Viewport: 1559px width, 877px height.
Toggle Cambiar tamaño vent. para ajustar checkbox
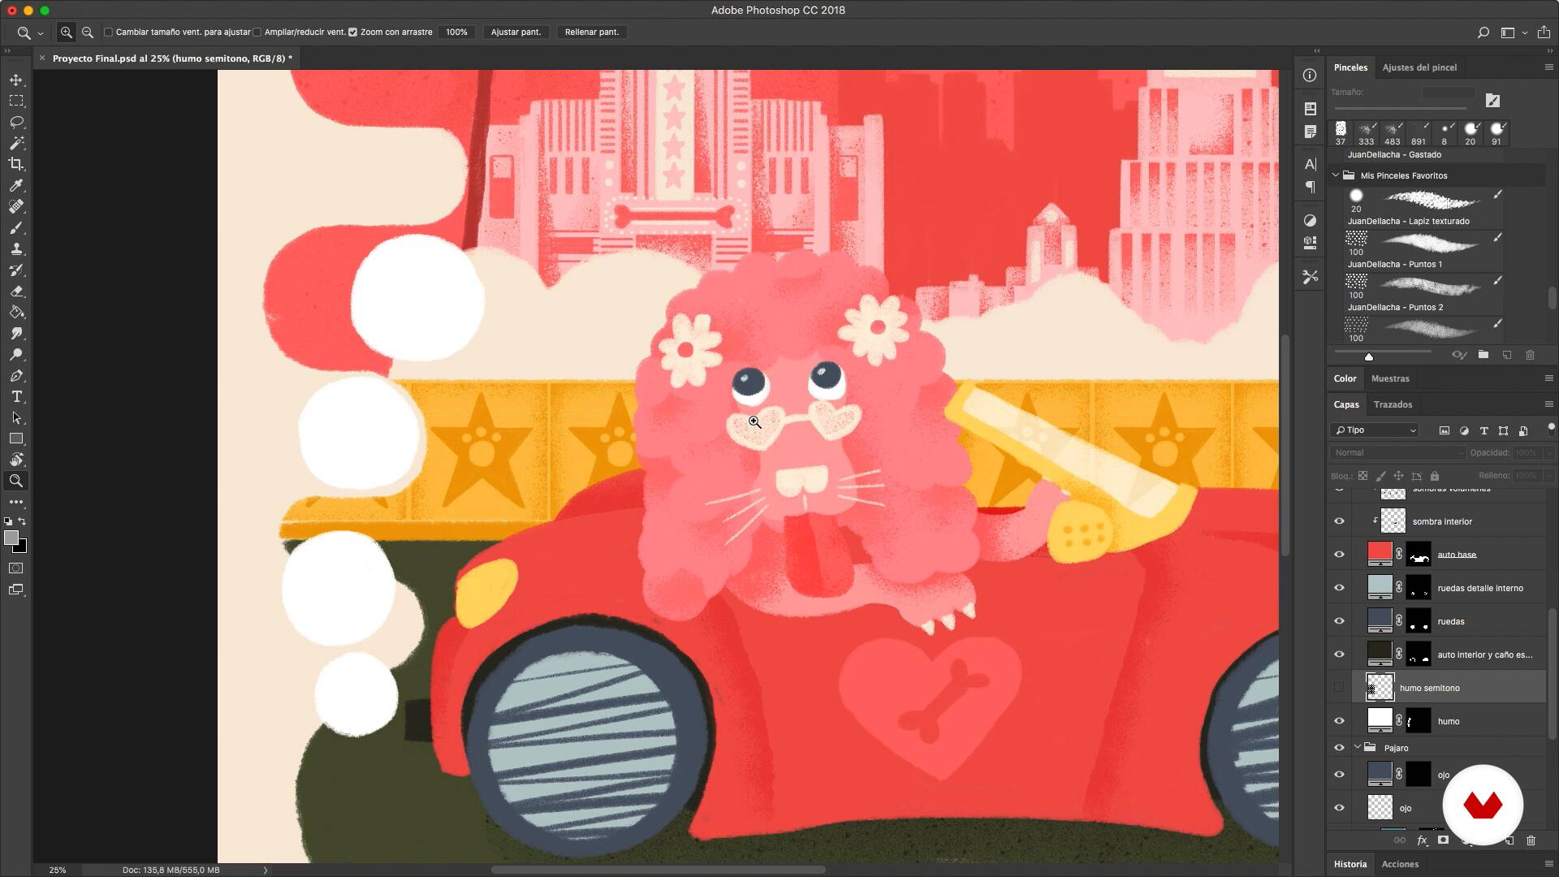pos(108,32)
